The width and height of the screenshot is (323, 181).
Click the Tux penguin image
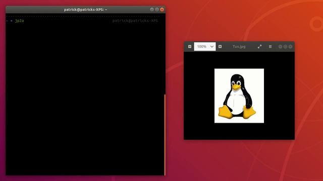click(239, 96)
